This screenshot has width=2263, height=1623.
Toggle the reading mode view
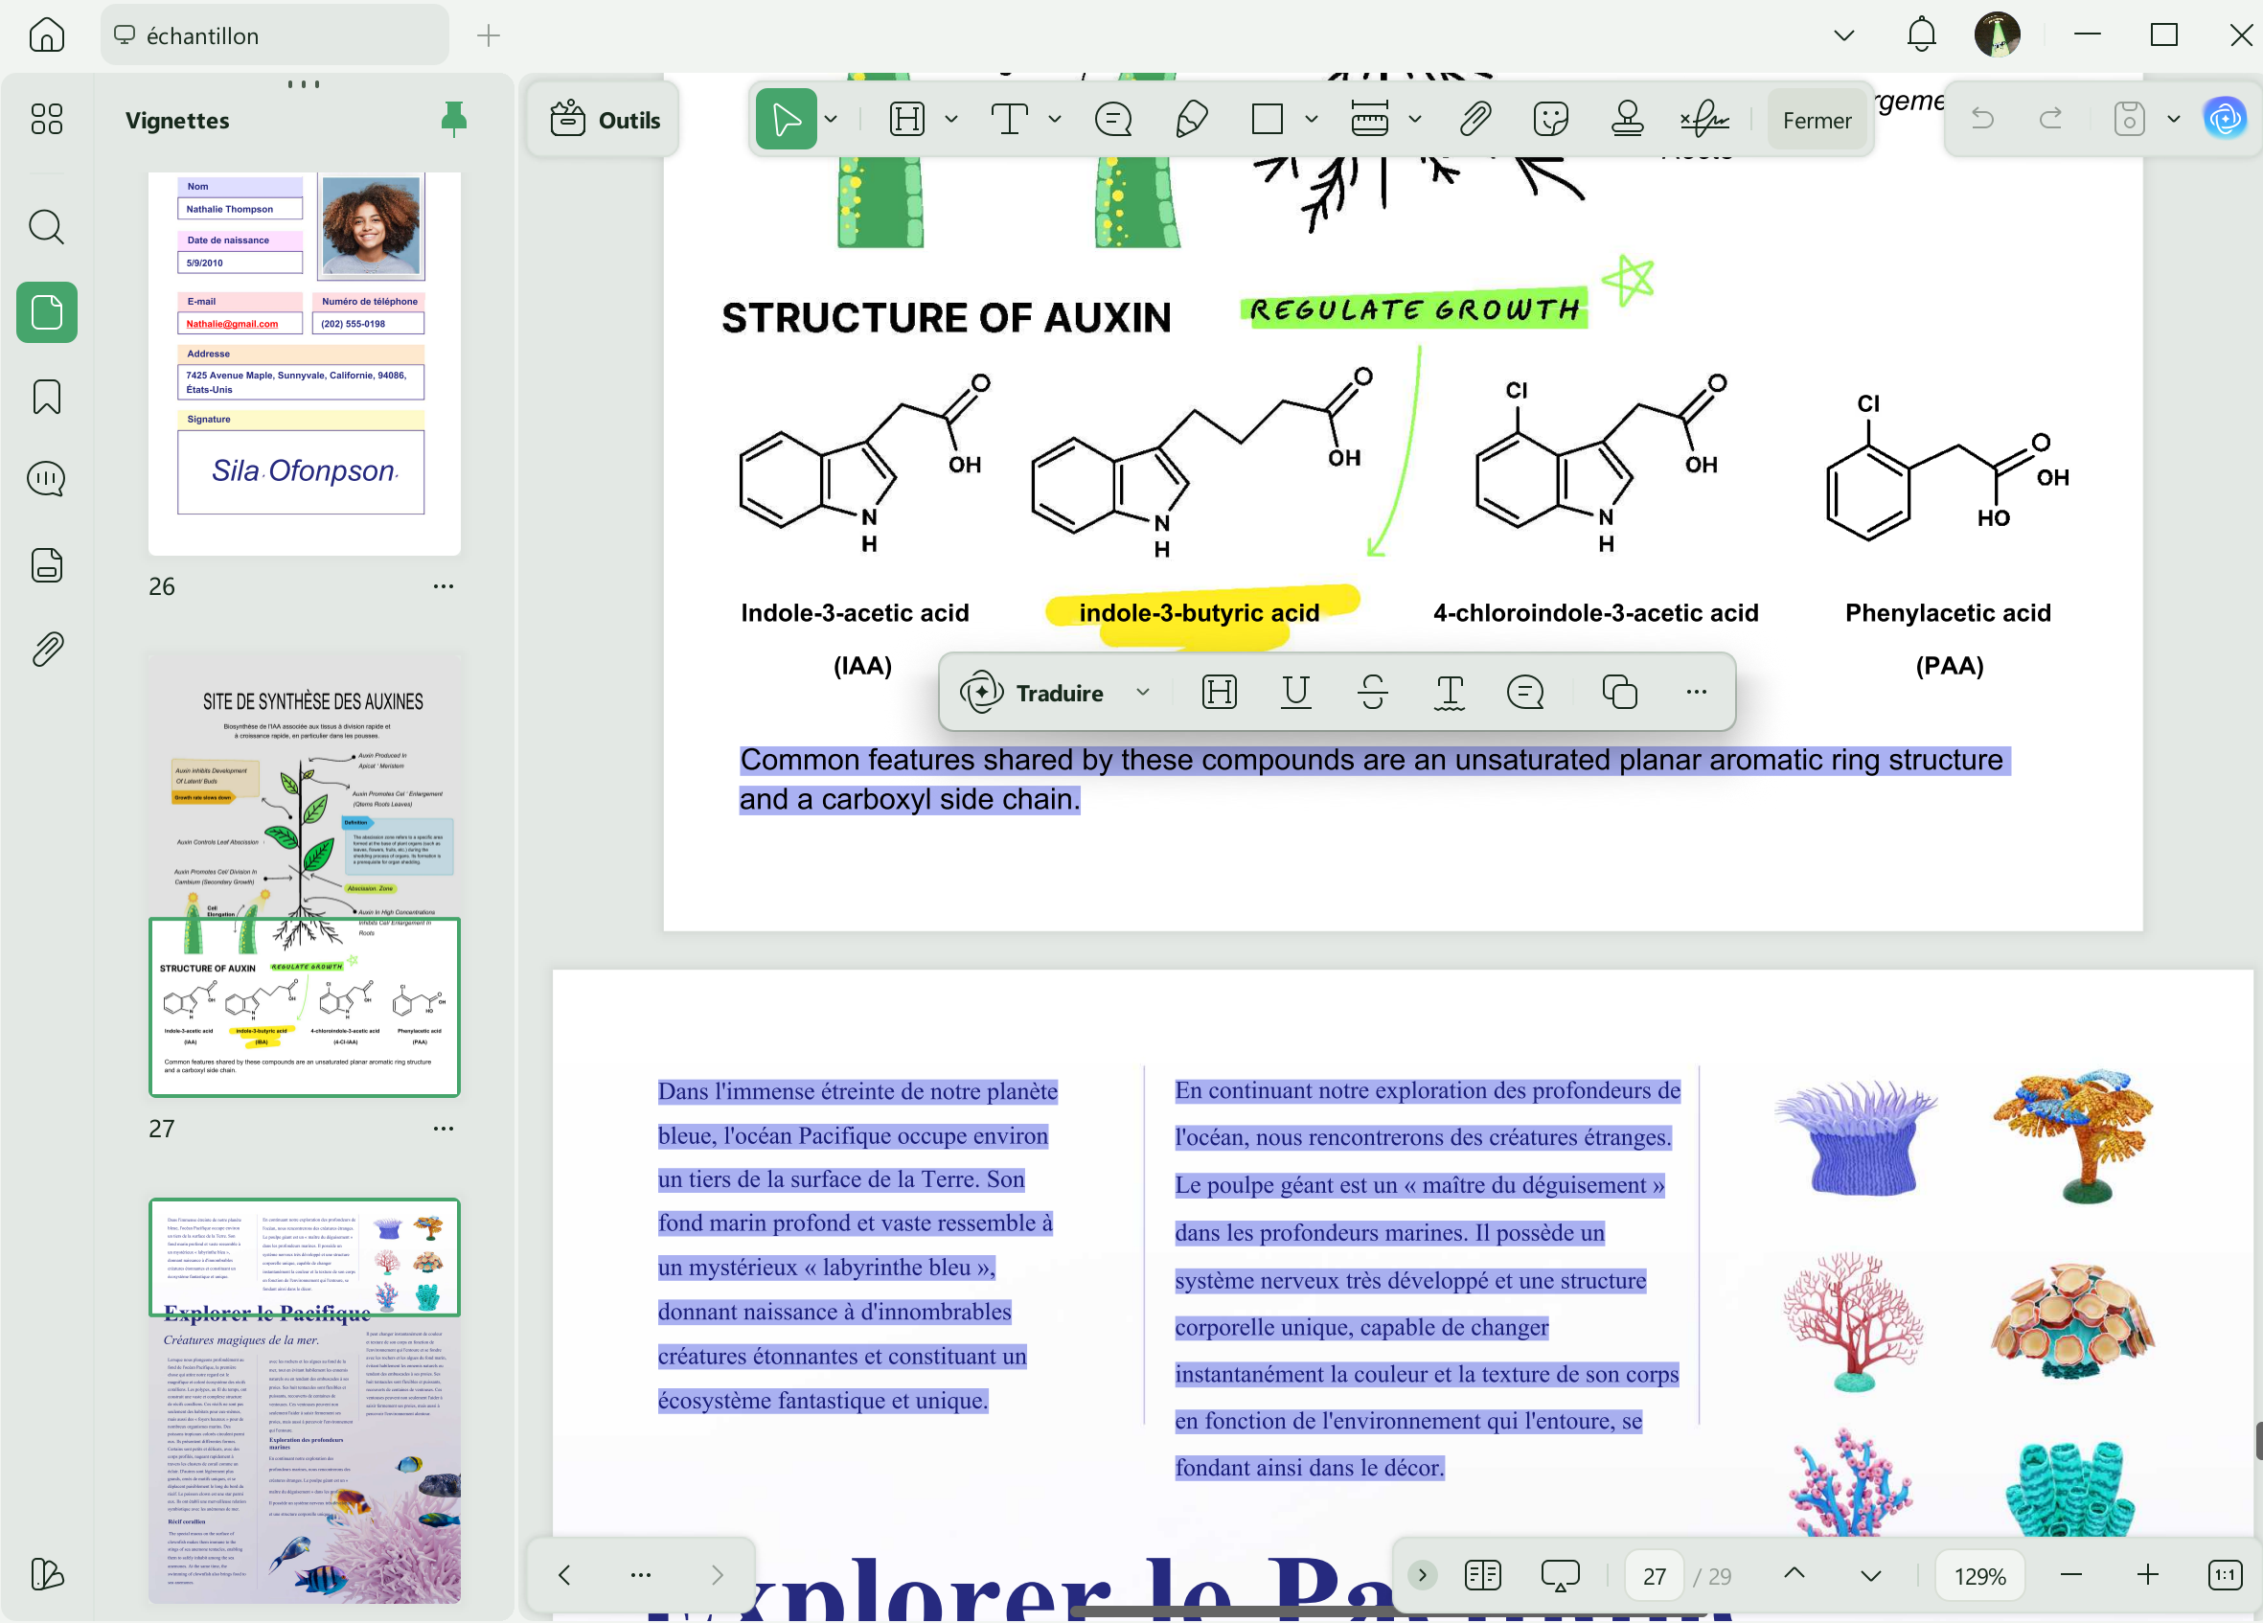click(x=1483, y=1575)
